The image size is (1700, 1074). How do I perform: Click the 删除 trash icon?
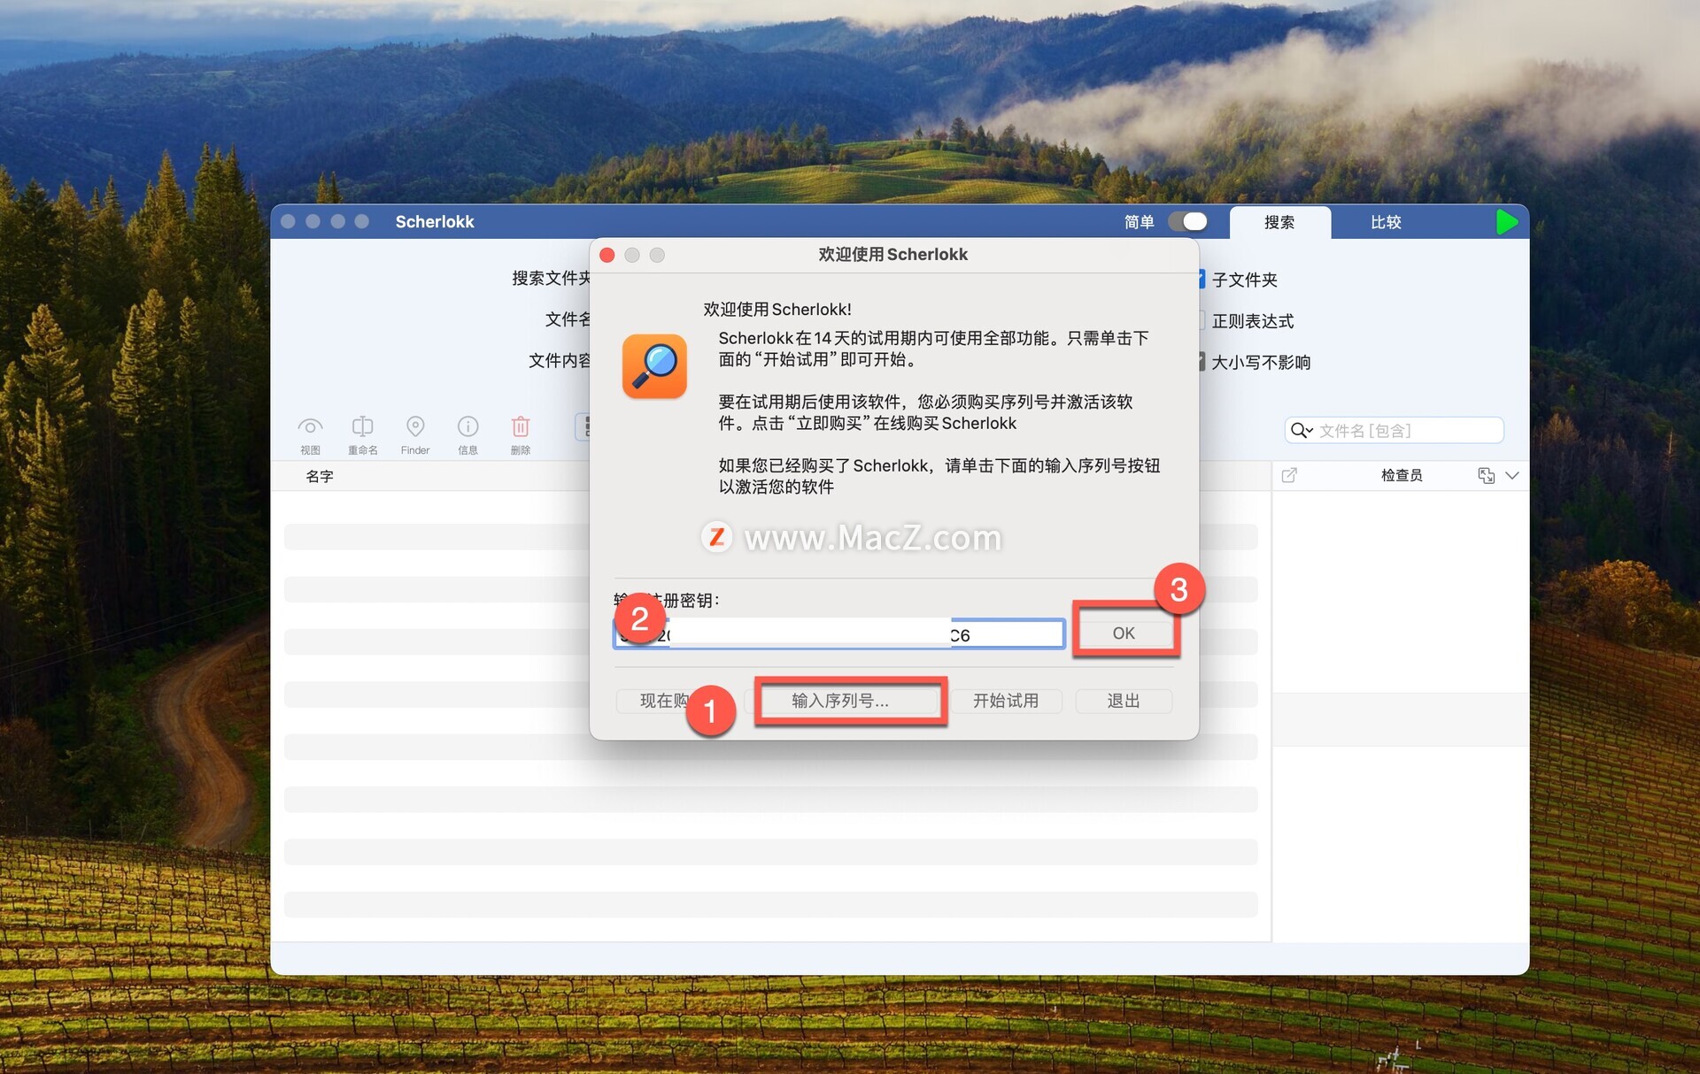[x=521, y=427]
